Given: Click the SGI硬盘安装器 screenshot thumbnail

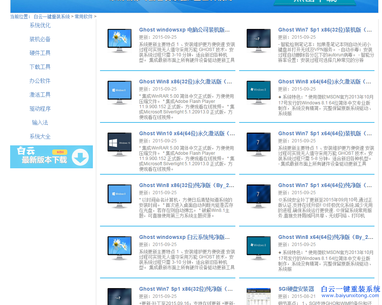Looking at the screenshot, I should pyautogui.click(x=259, y=297).
